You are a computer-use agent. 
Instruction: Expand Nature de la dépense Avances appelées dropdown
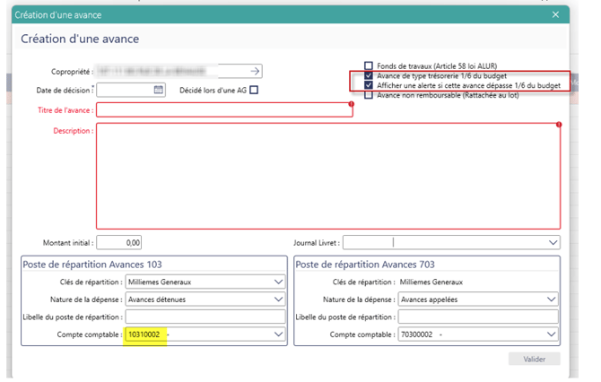pyautogui.click(x=553, y=300)
